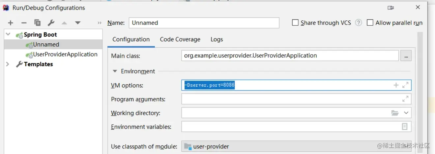
Task: Switch to the Logs tab
Action: (x=217, y=39)
